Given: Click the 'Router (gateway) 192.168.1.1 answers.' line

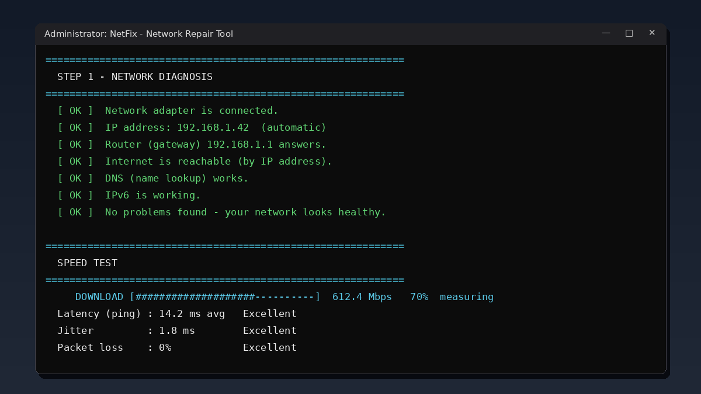Looking at the screenshot, I should [x=216, y=145].
